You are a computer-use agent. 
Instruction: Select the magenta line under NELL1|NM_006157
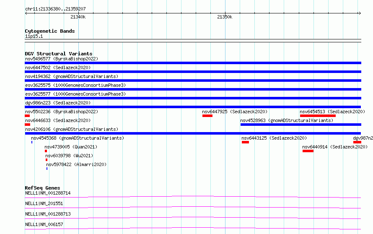193,228
